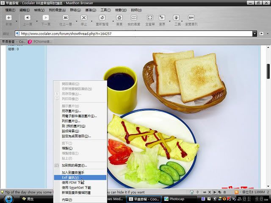The height and width of the screenshot is (203, 271).
Task: Click the Stop (停止) toolbar icon
Action: click(84, 18)
